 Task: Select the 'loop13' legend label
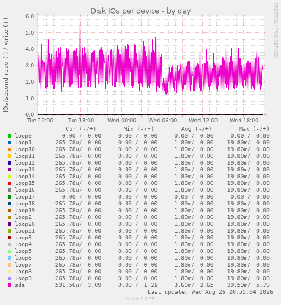pos(25,170)
